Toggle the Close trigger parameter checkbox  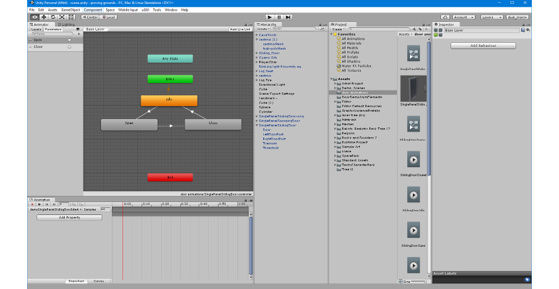(69, 47)
